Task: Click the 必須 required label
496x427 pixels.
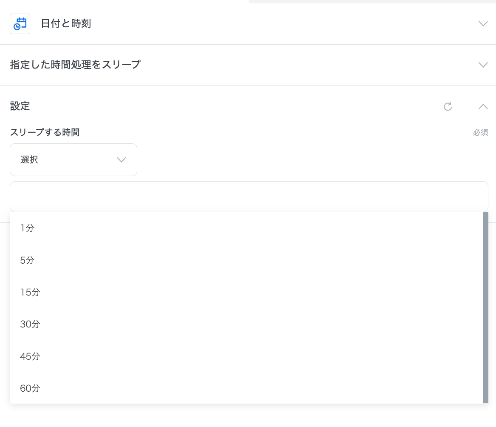Action: tap(480, 133)
